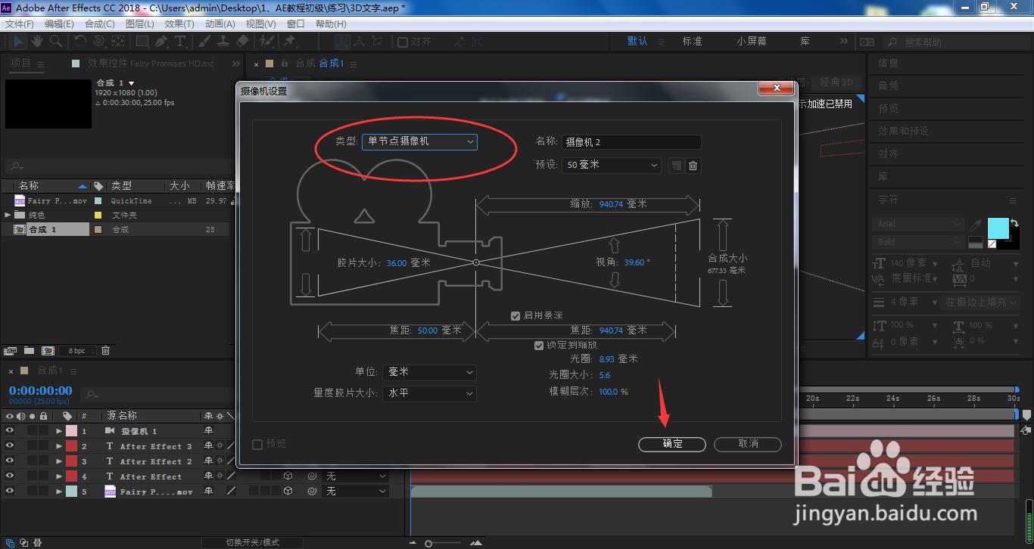Select the Eraser tool
This screenshot has width=1034, height=549.
coord(242,42)
